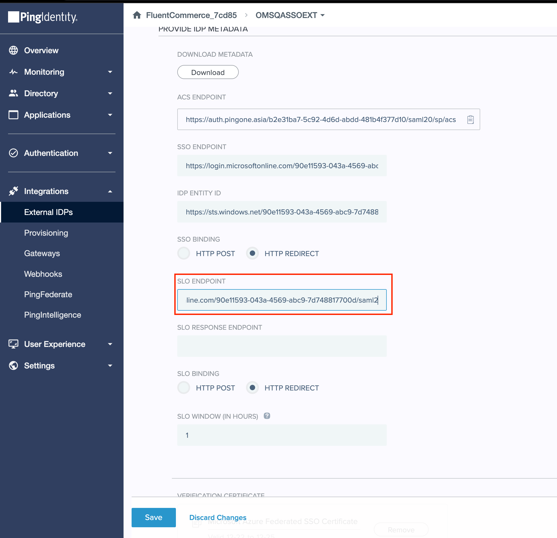Click the SLO Response Endpoint field
557x538 pixels.
[282, 346]
